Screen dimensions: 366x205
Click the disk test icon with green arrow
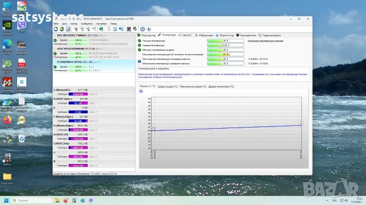point(87,29)
